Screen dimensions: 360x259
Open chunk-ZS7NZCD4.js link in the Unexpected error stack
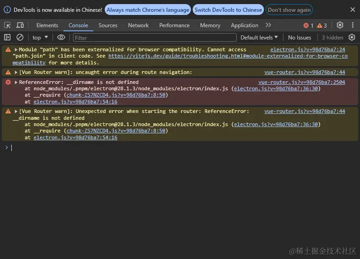pyautogui.click(x=116, y=131)
